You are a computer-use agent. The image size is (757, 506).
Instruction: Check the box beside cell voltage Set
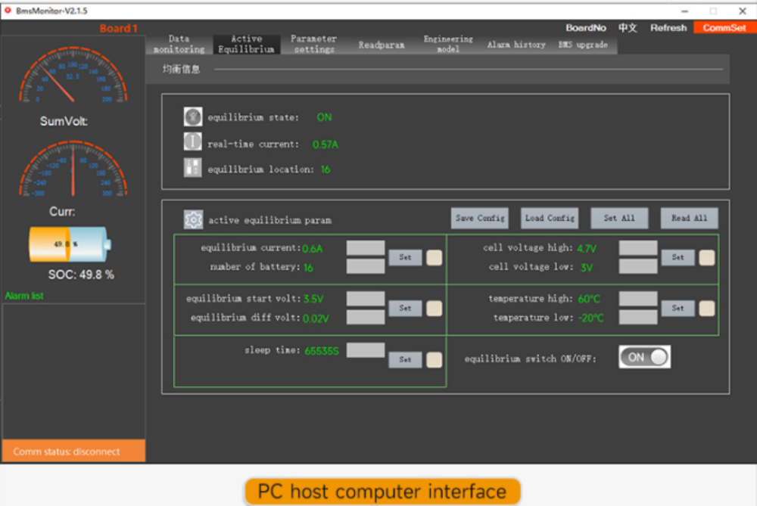[x=706, y=257]
